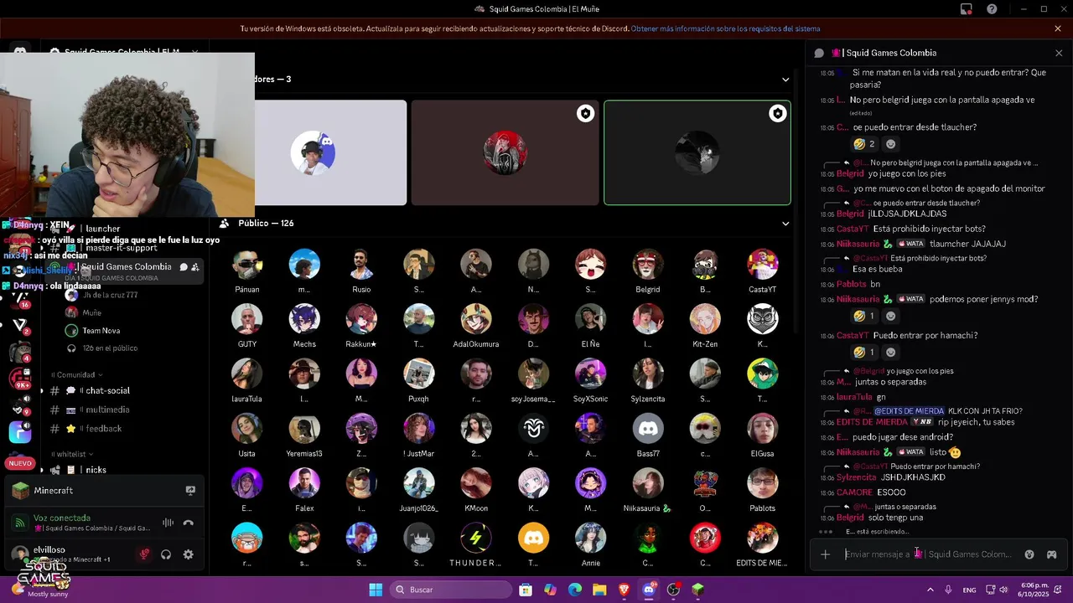Open the Minecraft block icon on taskbar

(x=697, y=590)
